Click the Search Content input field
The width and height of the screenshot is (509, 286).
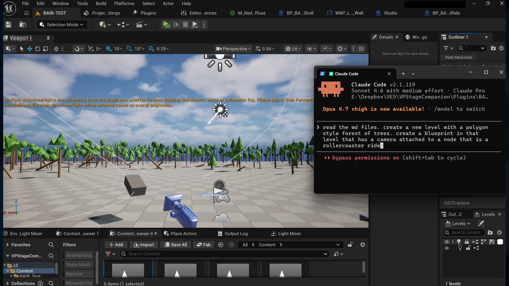coord(225,254)
